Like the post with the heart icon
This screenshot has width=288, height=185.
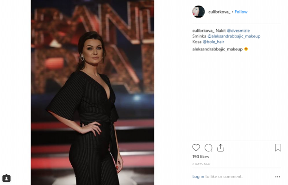(x=196, y=148)
